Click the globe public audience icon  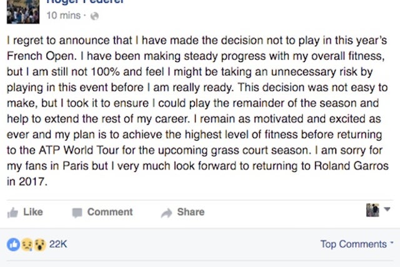tap(94, 16)
